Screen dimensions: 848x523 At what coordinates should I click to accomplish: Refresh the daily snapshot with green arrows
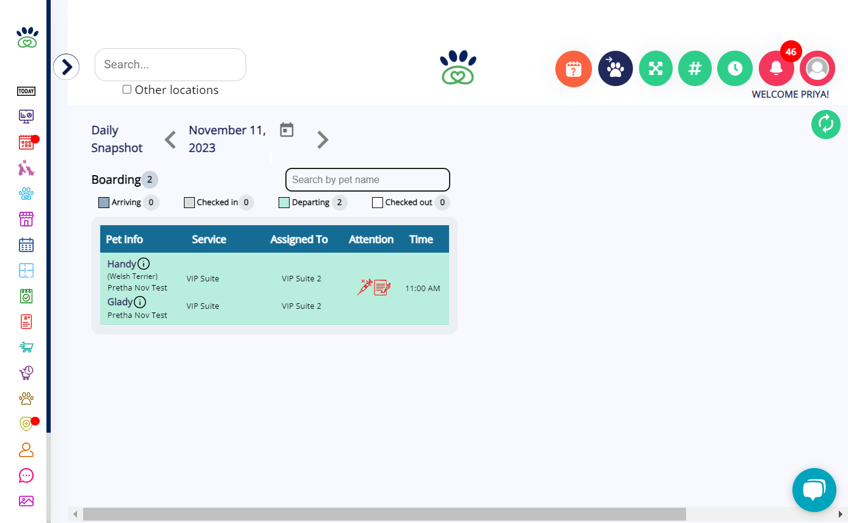pos(826,124)
